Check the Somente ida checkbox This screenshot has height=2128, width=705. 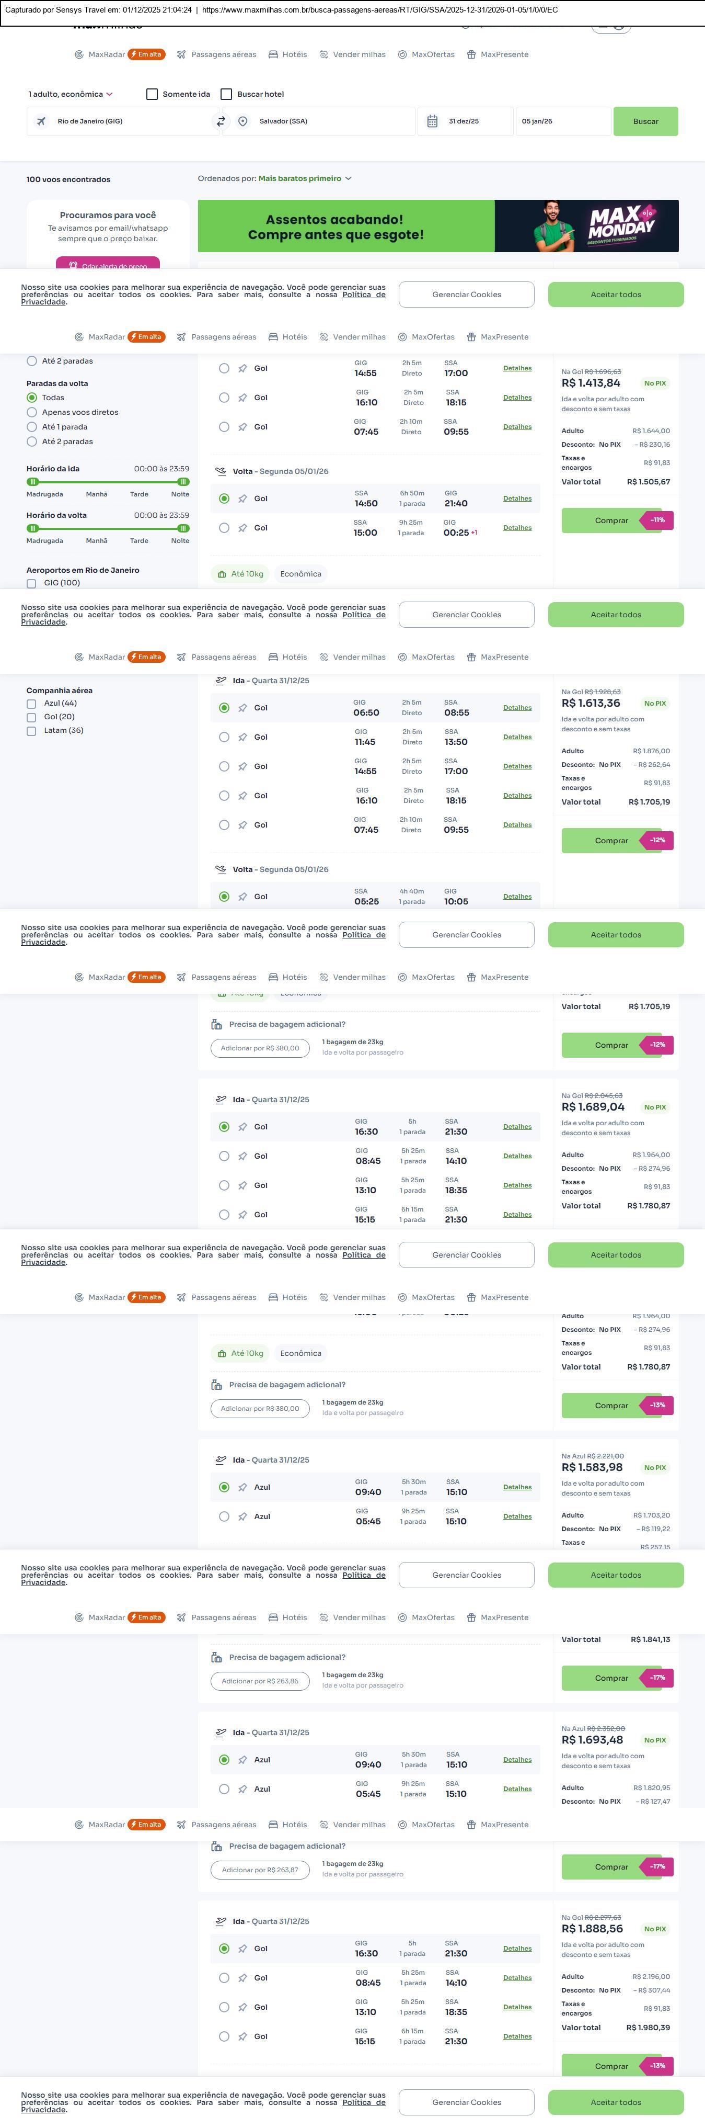coord(152,94)
